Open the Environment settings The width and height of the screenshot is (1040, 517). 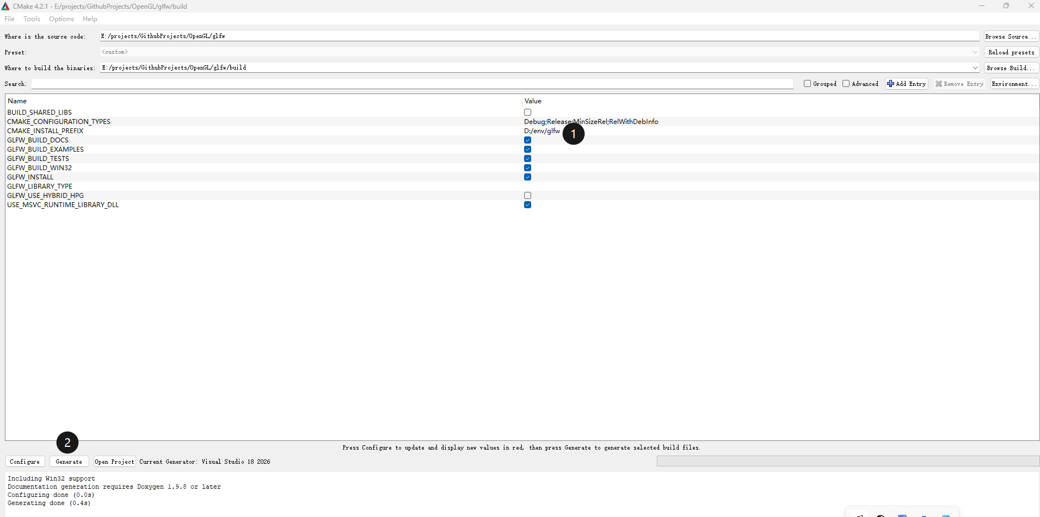coord(1014,84)
